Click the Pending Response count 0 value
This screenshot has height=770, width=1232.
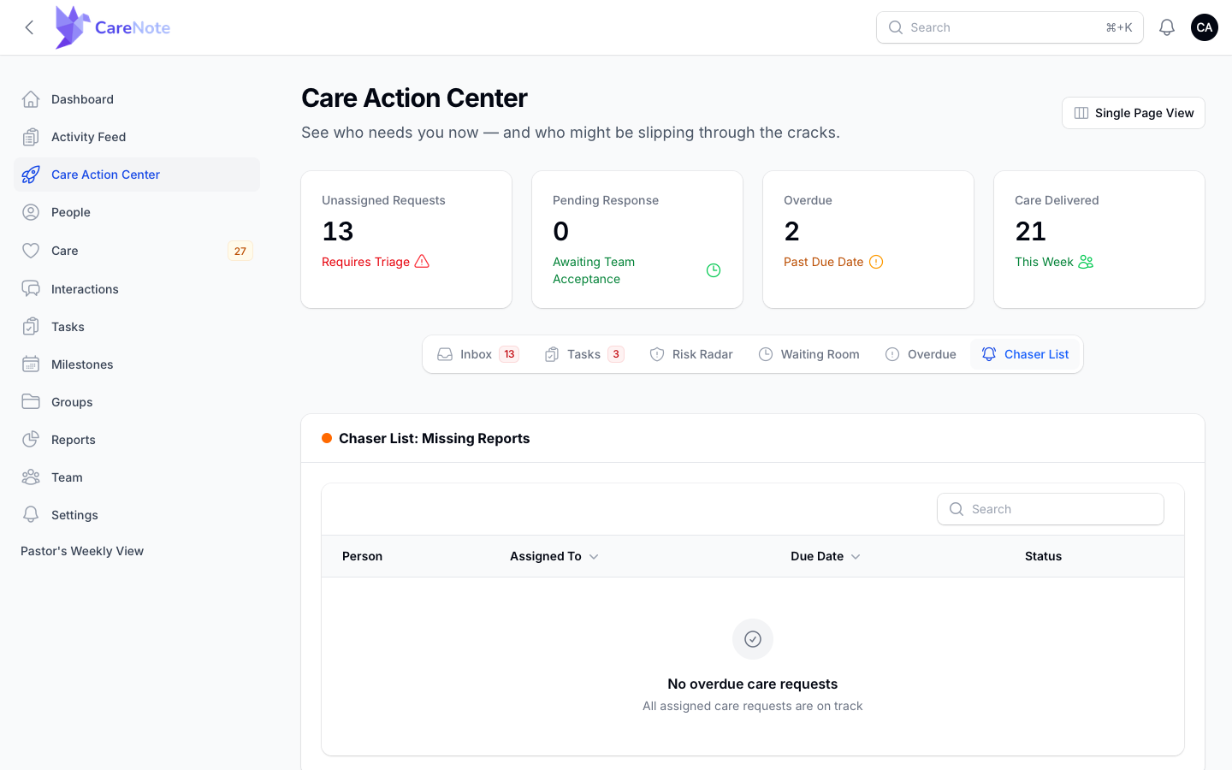pos(561,231)
